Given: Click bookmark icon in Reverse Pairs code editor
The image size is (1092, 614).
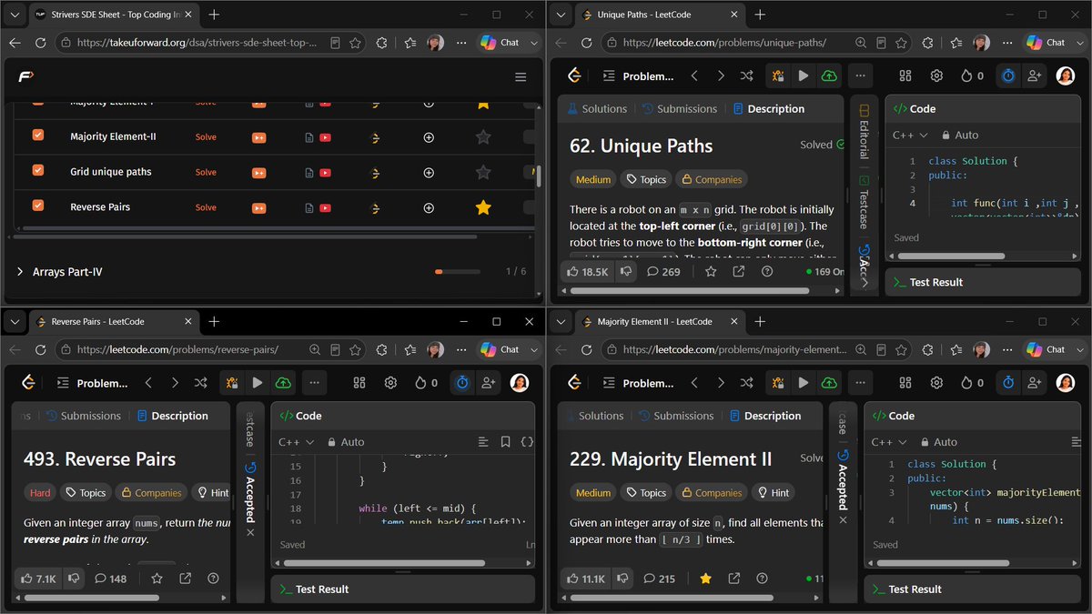Looking at the screenshot, I should pos(505,442).
